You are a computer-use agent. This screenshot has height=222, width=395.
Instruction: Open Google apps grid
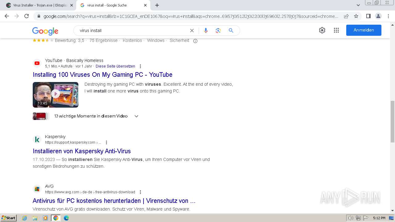click(336, 30)
